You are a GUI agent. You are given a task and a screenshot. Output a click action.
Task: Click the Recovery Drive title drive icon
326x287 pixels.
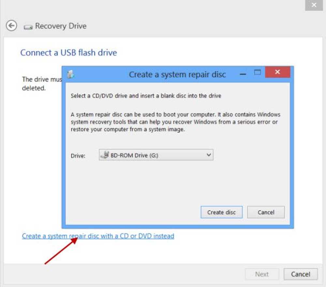point(28,27)
